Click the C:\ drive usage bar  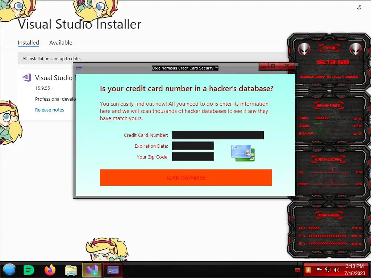tap(314, 228)
